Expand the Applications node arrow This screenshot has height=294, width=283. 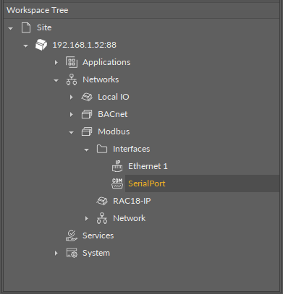pyautogui.click(x=56, y=63)
